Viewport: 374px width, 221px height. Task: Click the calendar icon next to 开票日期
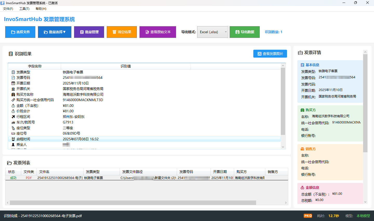pos(13,83)
